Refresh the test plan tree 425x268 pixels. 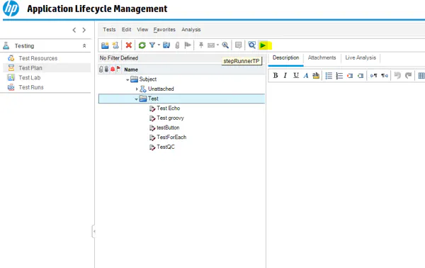[x=142, y=45]
